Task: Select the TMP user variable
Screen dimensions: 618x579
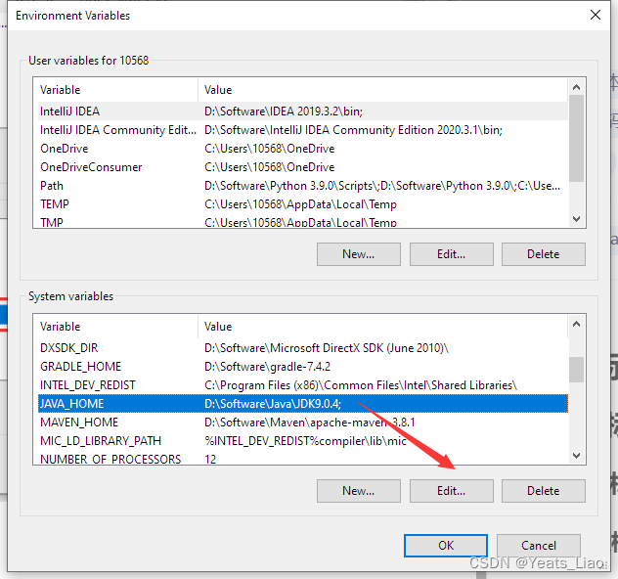Action: pos(303,222)
